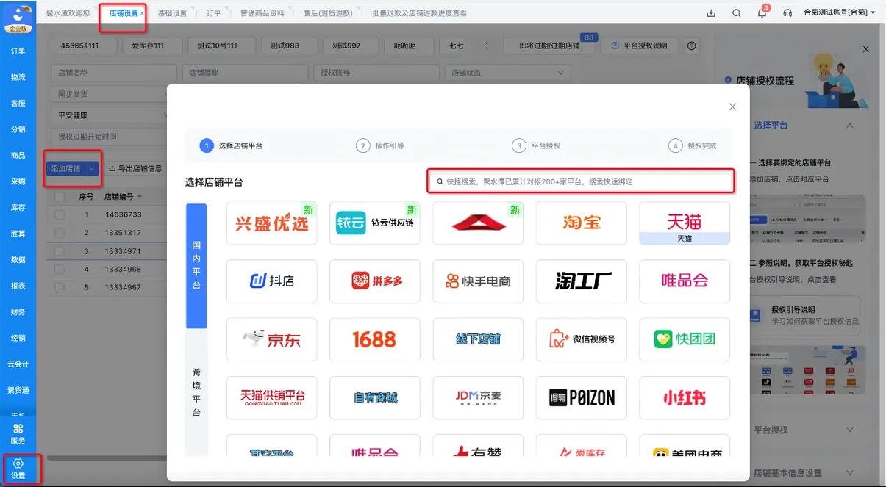
Task: Choose the 得物 POIZON platform card
Action: coord(582,397)
